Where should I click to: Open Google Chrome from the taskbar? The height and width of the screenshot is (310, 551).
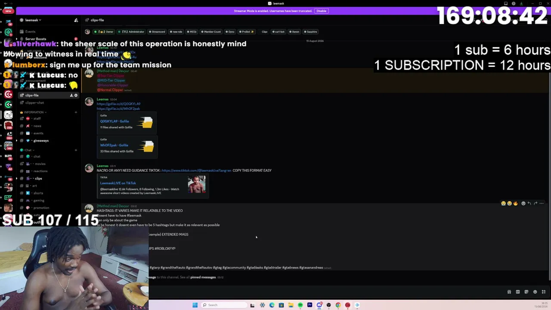[338, 305]
